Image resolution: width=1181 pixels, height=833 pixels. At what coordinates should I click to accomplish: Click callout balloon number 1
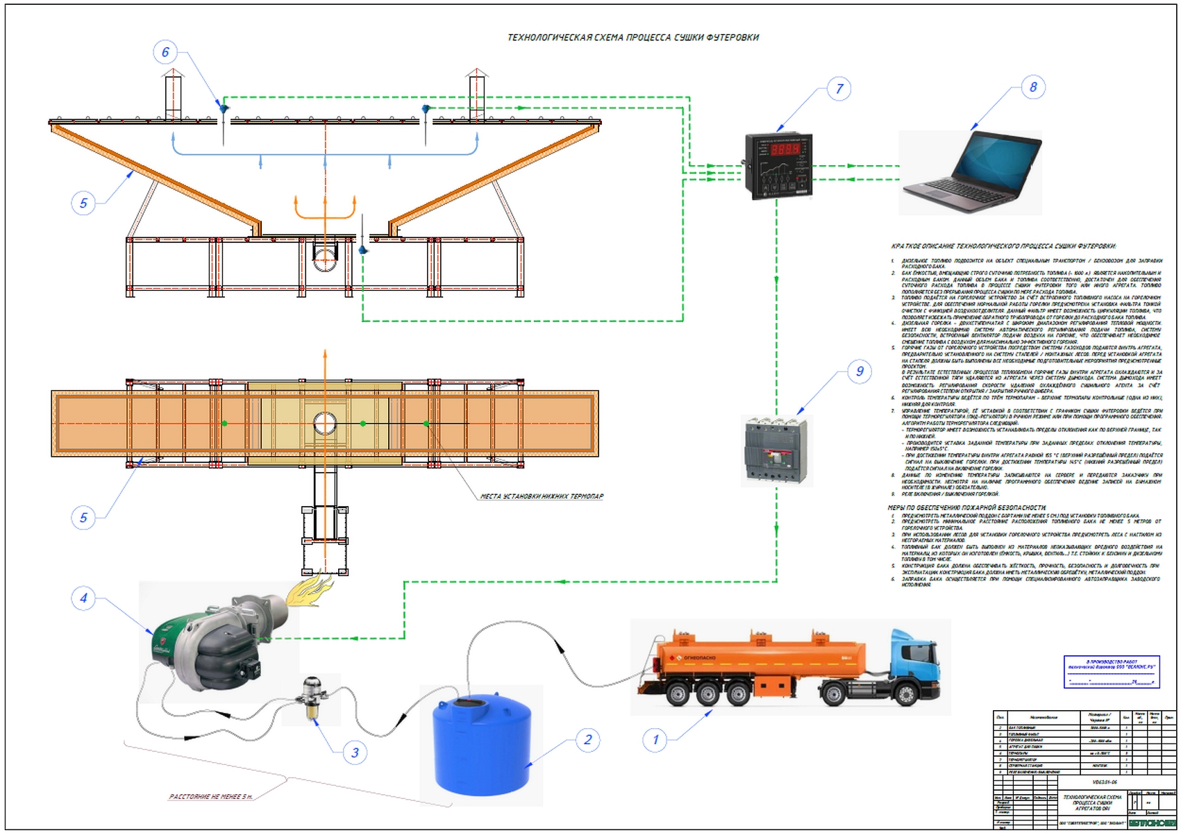(x=655, y=739)
